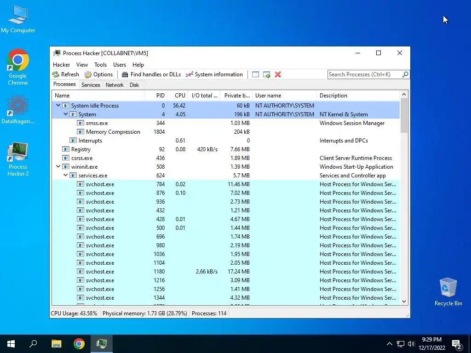Click the Refresh toolbar button

point(65,74)
